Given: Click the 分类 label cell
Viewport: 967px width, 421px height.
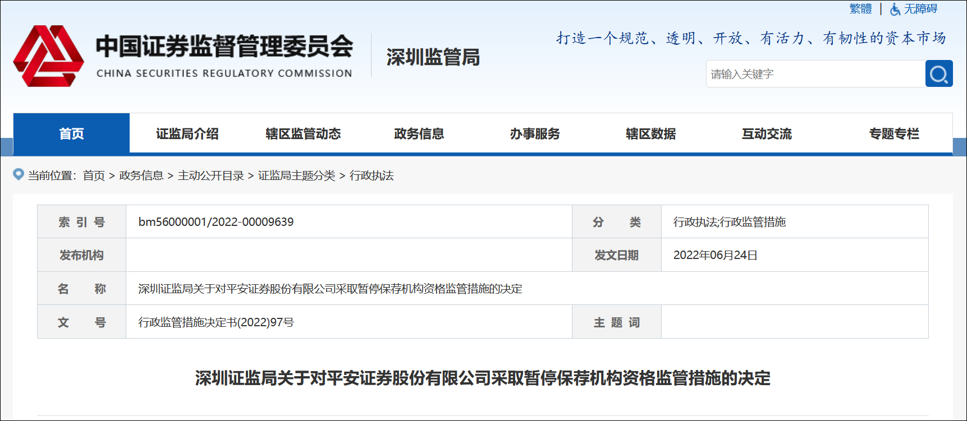Looking at the screenshot, I should tap(617, 222).
